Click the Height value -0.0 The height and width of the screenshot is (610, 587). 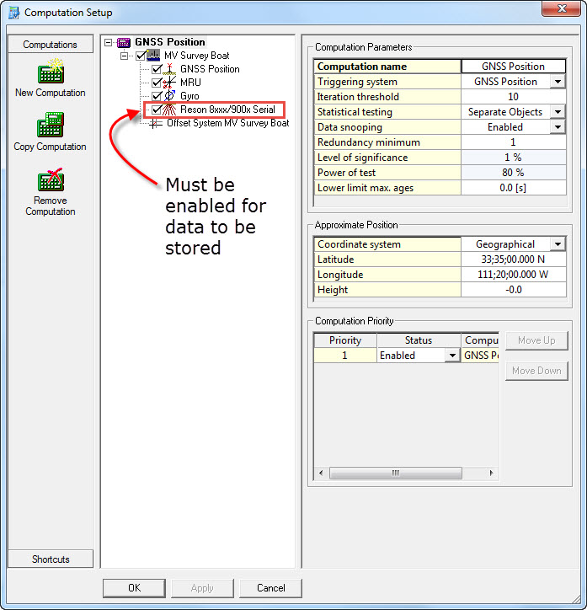(x=513, y=290)
